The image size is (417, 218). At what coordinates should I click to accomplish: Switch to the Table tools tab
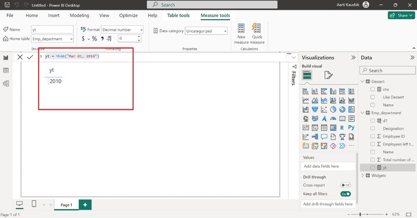click(178, 16)
